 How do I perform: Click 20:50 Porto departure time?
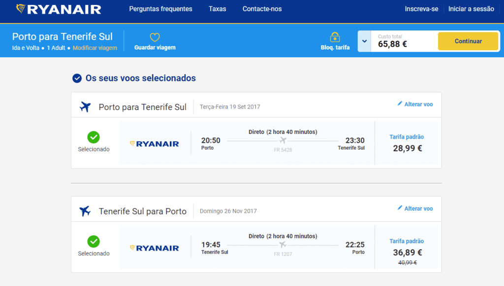211,143
